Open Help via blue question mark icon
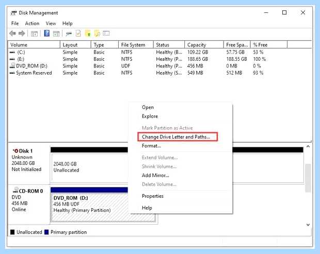 [47, 33]
